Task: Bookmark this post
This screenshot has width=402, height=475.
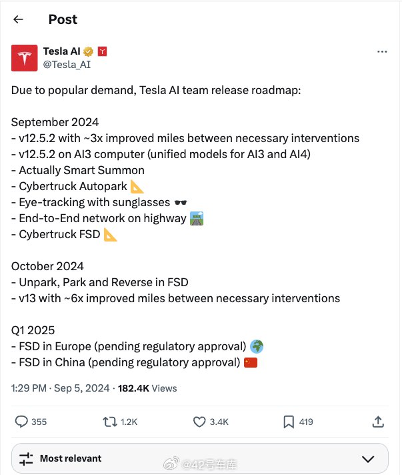Action: click(x=289, y=422)
